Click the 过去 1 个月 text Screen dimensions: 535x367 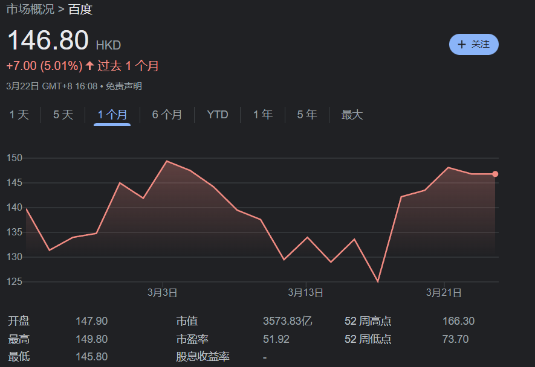coord(128,66)
